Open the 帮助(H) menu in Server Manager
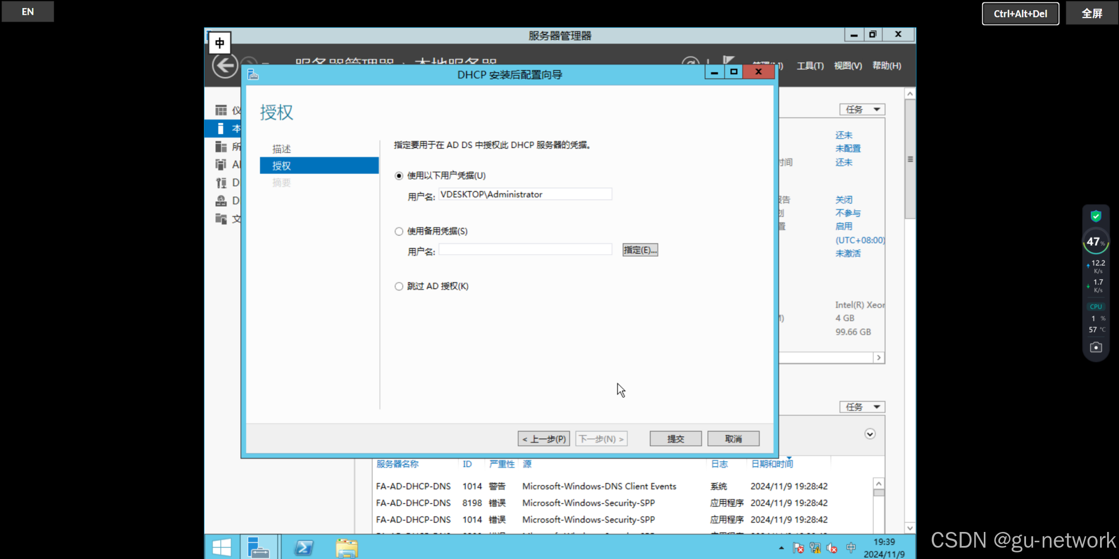1119x559 pixels. (x=886, y=65)
